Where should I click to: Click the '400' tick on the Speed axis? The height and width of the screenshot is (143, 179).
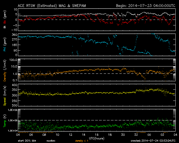point(15,85)
